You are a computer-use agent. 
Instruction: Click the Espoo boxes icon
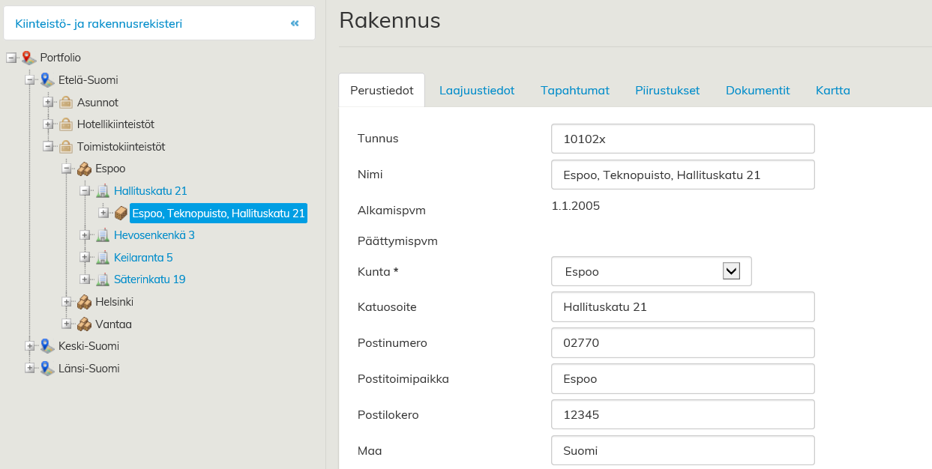point(84,169)
